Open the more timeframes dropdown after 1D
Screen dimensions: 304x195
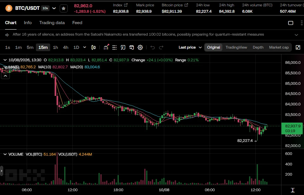point(84,47)
